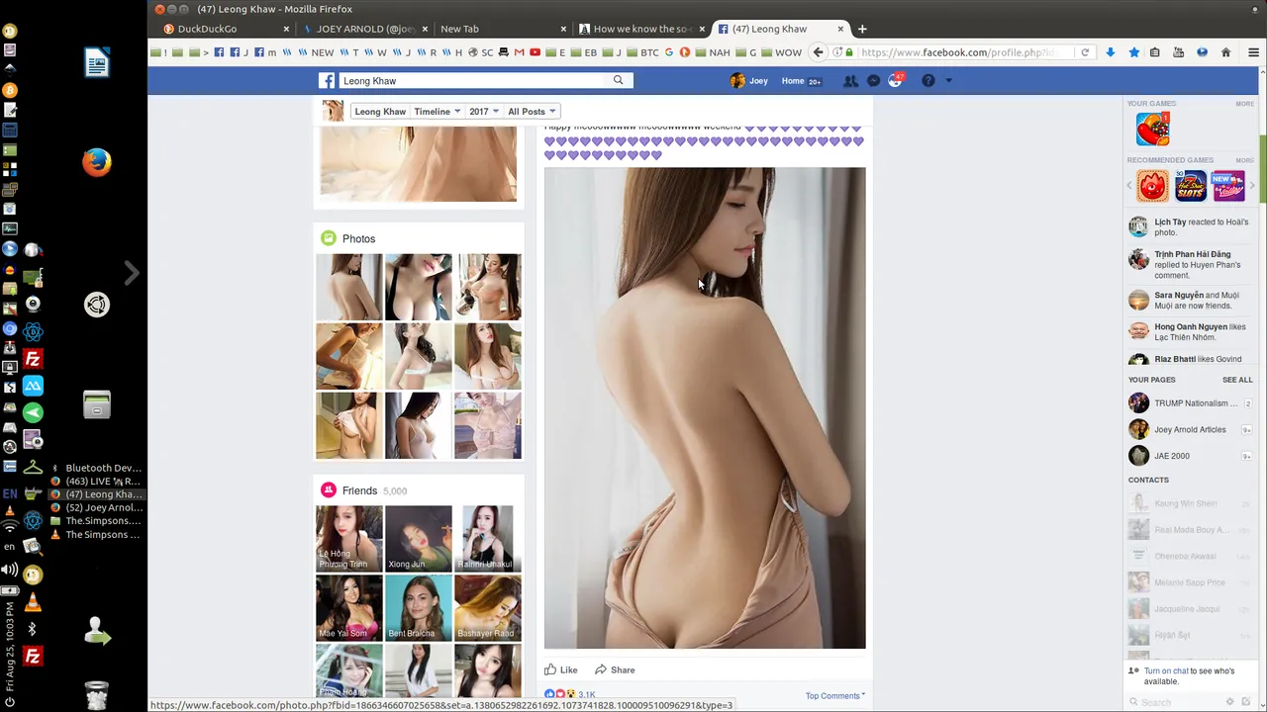Close the DuckDuckGo tab
The height and width of the screenshot is (712, 1267).
click(x=286, y=29)
